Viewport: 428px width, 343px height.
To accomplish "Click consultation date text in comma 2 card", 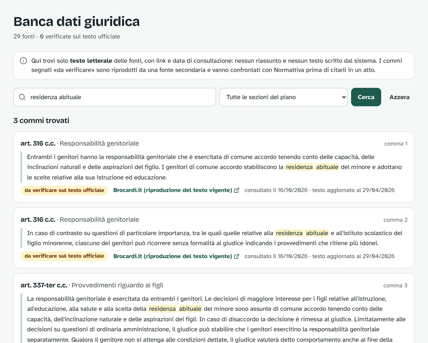I will pos(276,256).
